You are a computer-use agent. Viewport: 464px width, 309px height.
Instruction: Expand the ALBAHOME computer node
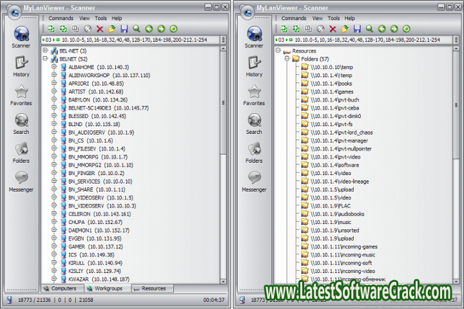point(54,67)
